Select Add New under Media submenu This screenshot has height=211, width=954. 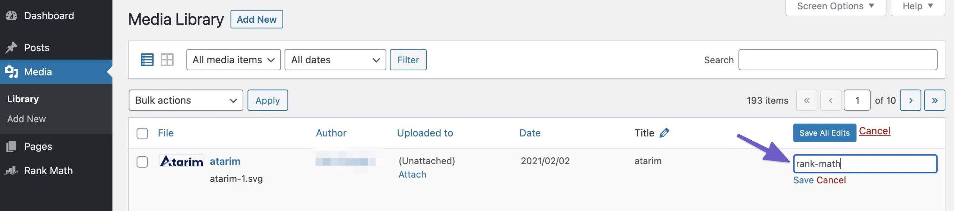26,119
